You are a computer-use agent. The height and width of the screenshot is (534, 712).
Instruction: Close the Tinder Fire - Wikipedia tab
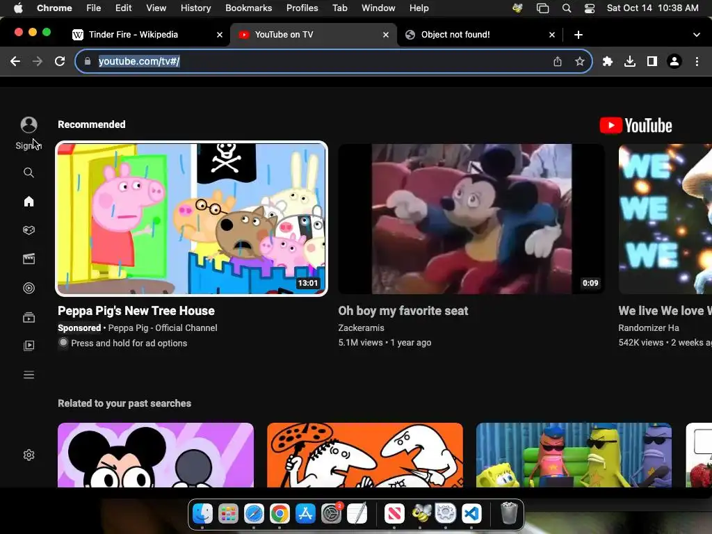point(220,35)
